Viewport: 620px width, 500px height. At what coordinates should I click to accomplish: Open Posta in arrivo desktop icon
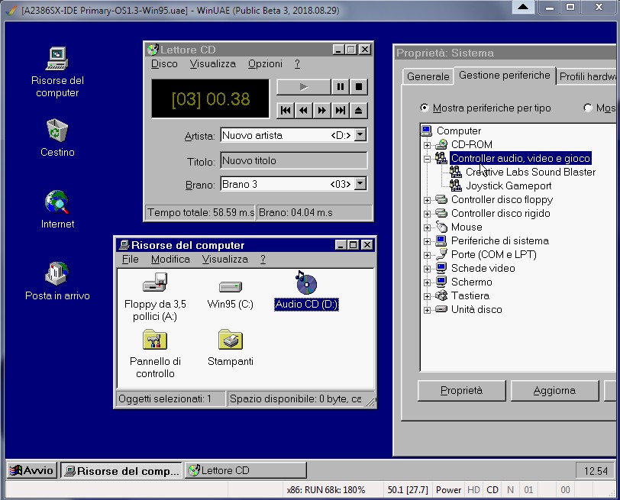tap(57, 274)
